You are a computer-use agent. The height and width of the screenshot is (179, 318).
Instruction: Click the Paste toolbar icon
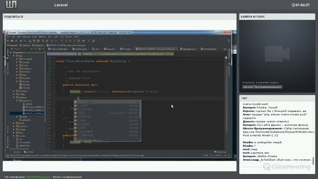click(38, 41)
